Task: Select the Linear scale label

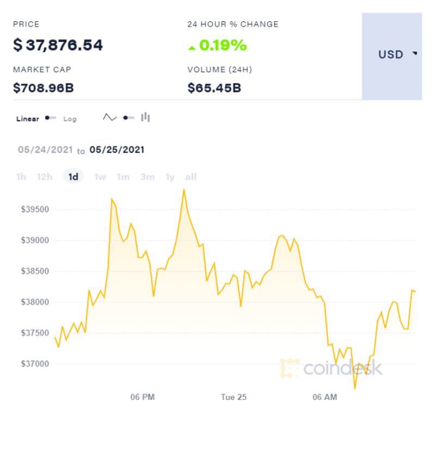Action: [28, 119]
